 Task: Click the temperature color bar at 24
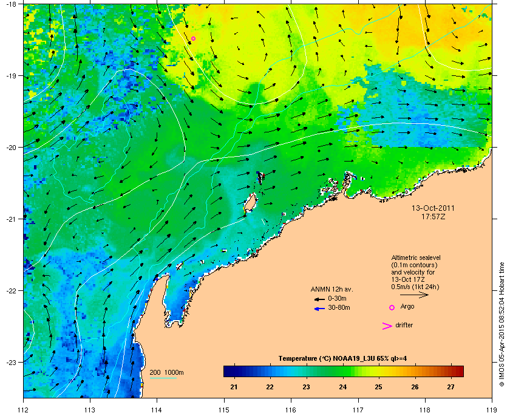(x=342, y=371)
